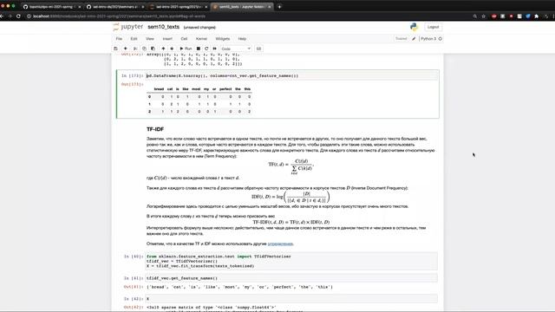
Task: Save notebook with the floppy disk icon
Action: (x=115, y=49)
